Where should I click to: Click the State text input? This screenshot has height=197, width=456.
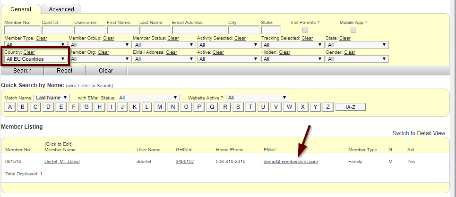point(271,30)
